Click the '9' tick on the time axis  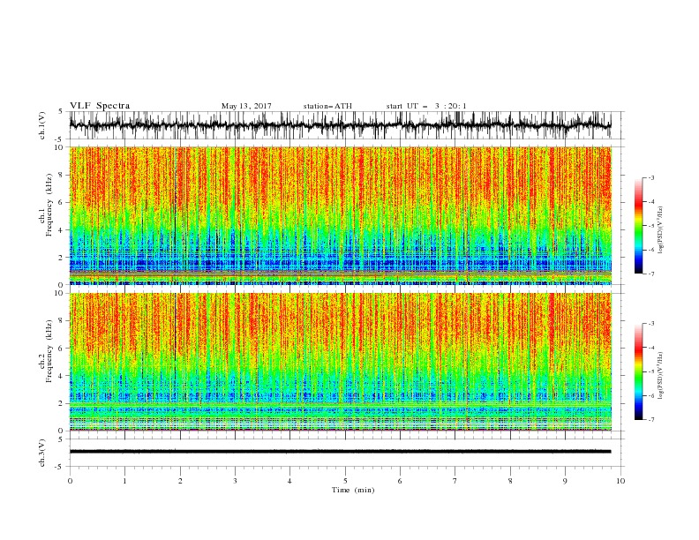click(x=565, y=481)
